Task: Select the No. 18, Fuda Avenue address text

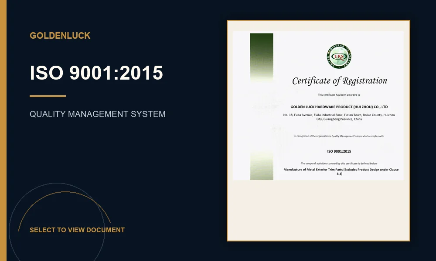Action: (x=339, y=117)
